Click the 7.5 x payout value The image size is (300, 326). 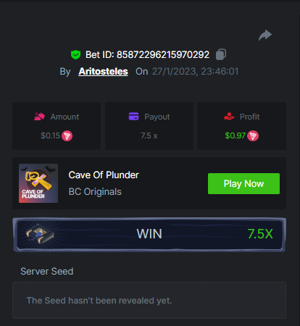(x=149, y=135)
